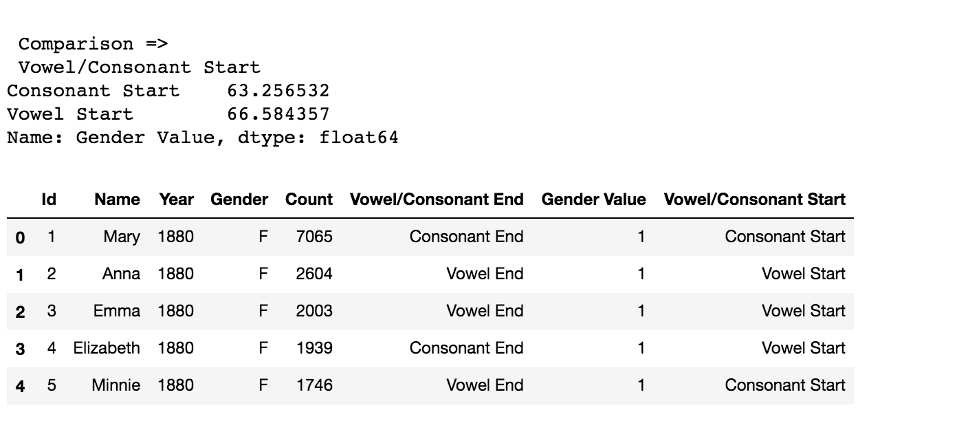Click the "Comparison =>" output text
Viewport: 979px width, 421px height.
(93, 44)
